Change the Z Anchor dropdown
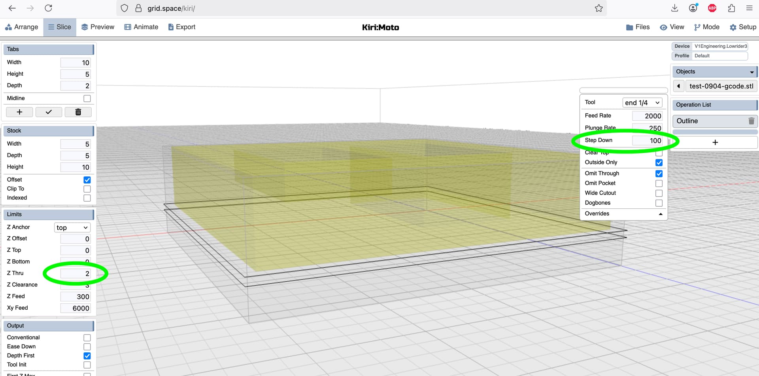Viewport: 759px width, 376px height. point(72,228)
